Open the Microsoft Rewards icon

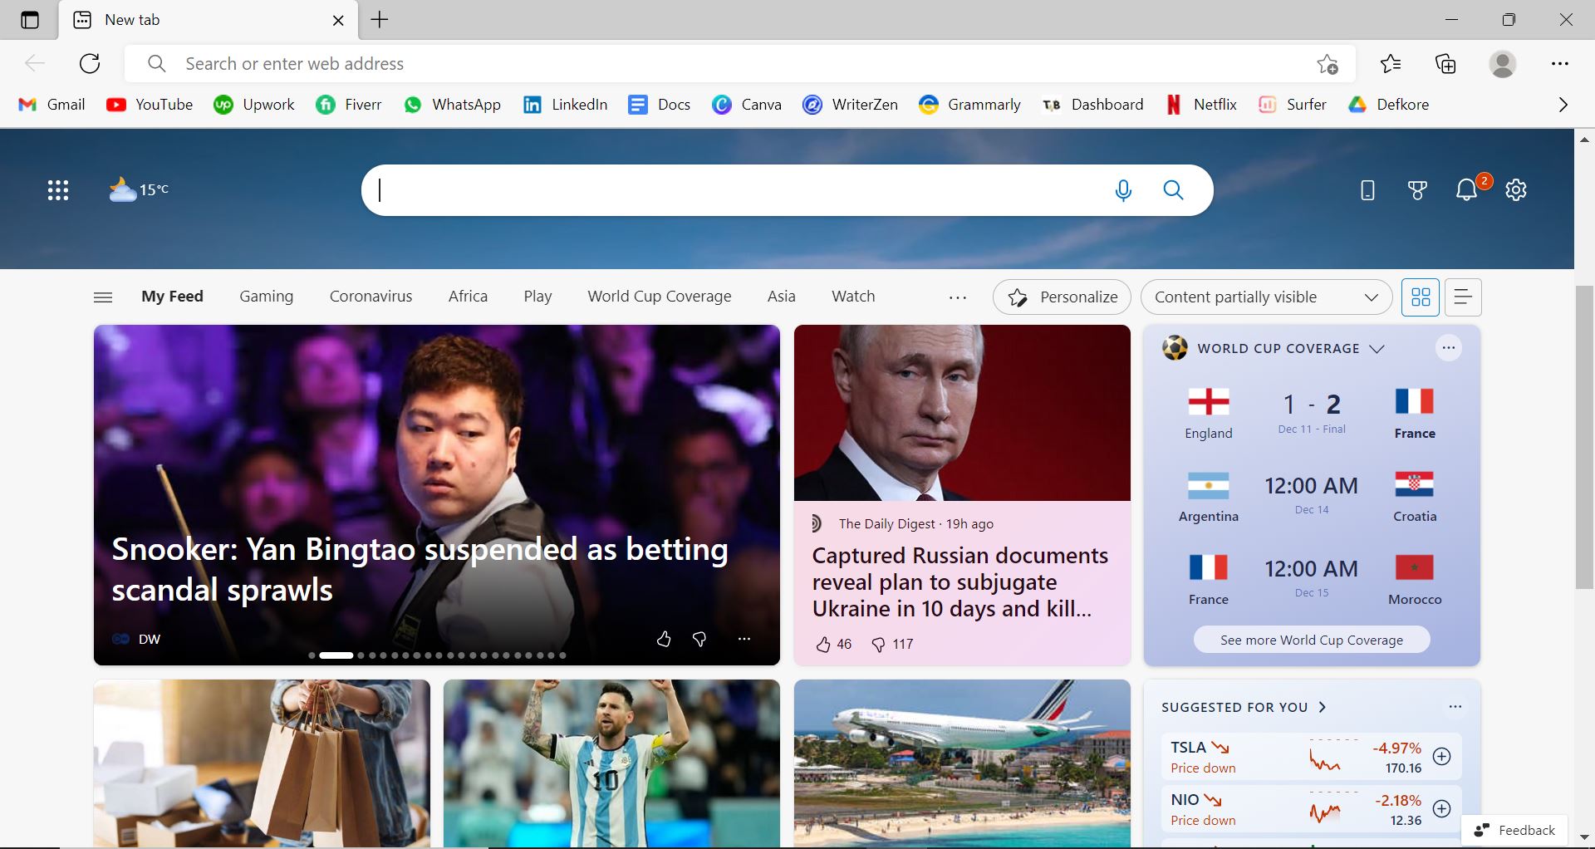(x=1416, y=189)
